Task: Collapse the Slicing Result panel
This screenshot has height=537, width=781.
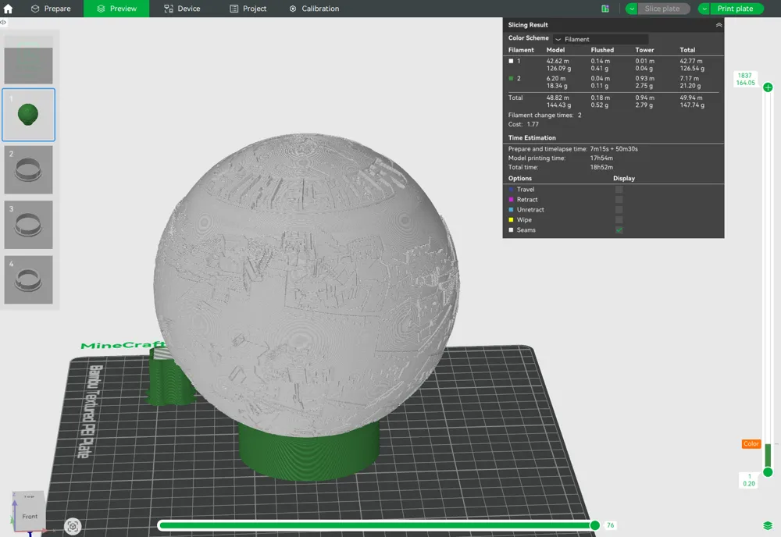Action: [x=719, y=25]
